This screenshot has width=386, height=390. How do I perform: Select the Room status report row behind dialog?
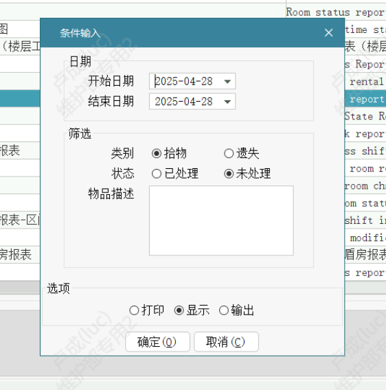tap(336, 12)
